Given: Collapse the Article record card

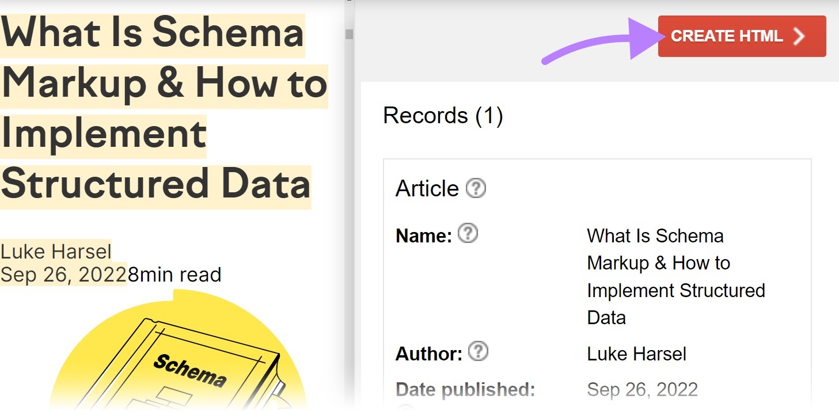Looking at the screenshot, I should [x=426, y=188].
